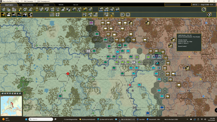This screenshot has height=122, width=217.
Task: Click the aircraft with flag icon
Action: (117, 9)
